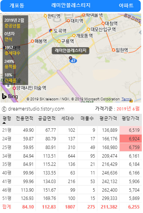Click the 개포동역 station marker
This screenshot has width=143, height=213.
pos(74,36)
